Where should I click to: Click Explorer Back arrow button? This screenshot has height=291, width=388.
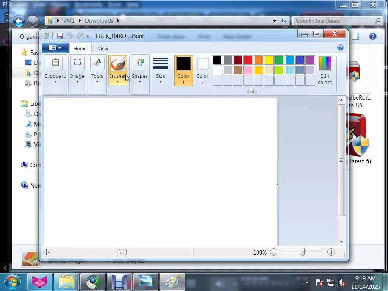pos(19,21)
